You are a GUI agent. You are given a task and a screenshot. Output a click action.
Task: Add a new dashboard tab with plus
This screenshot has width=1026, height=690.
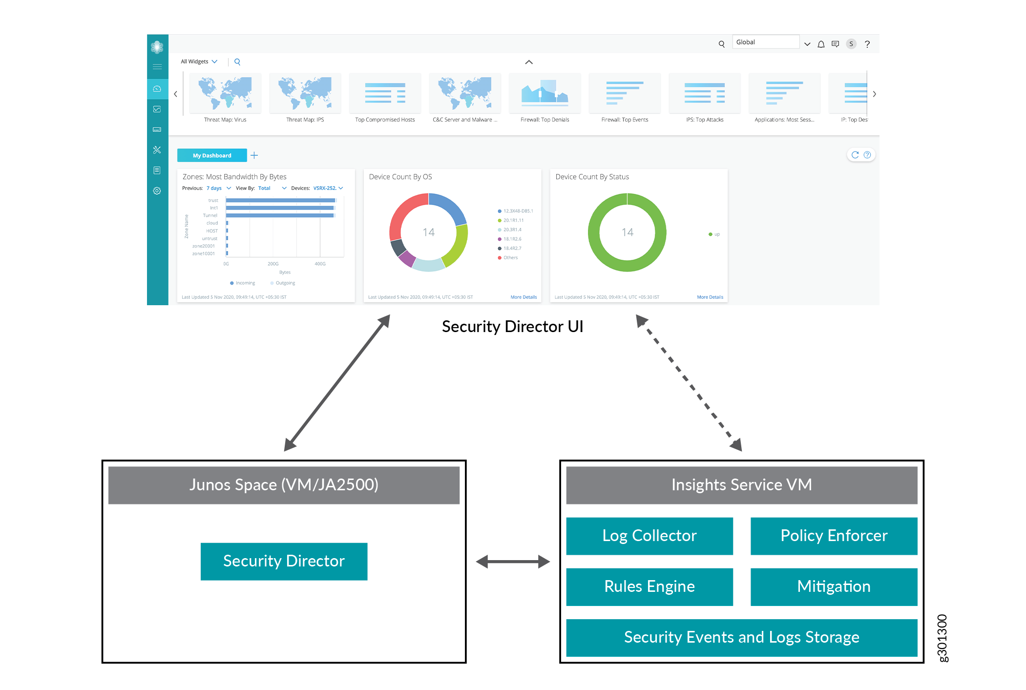pyautogui.click(x=254, y=156)
